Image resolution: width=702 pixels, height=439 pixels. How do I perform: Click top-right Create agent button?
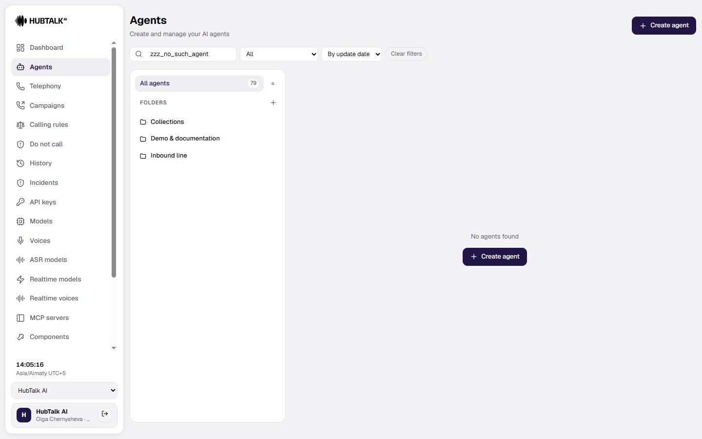[663, 25]
